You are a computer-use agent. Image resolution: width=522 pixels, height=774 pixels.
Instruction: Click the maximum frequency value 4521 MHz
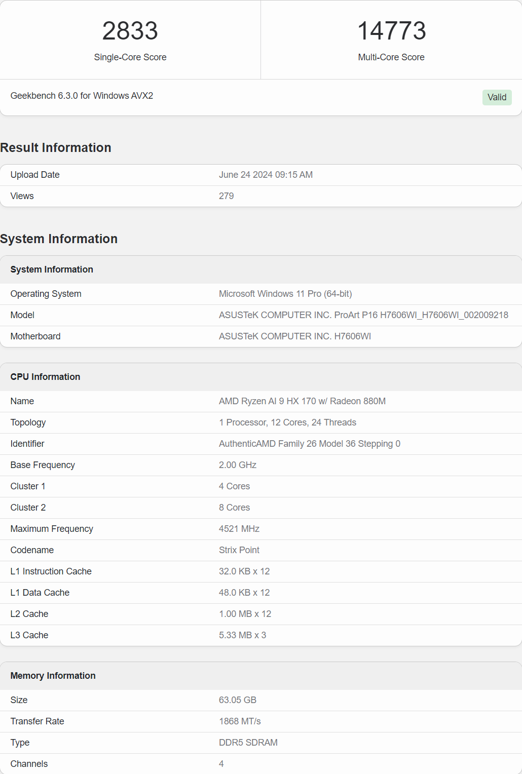(239, 529)
